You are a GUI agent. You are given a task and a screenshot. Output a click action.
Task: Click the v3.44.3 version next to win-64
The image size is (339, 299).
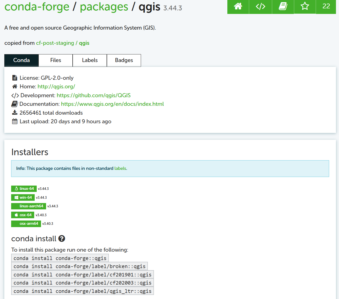tap(41, 197)
